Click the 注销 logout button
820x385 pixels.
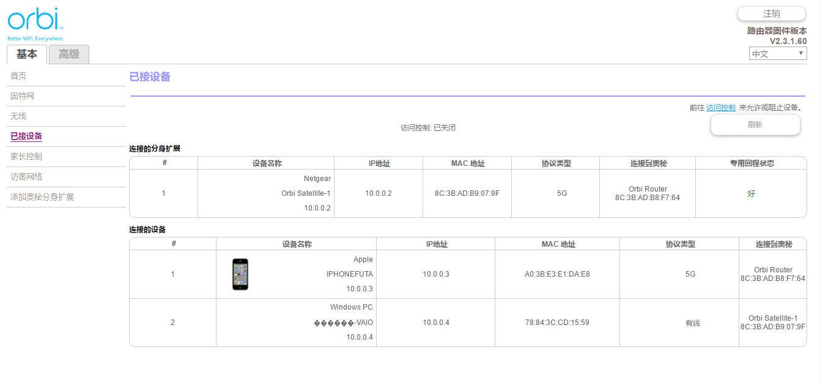(x=771, y=13)
